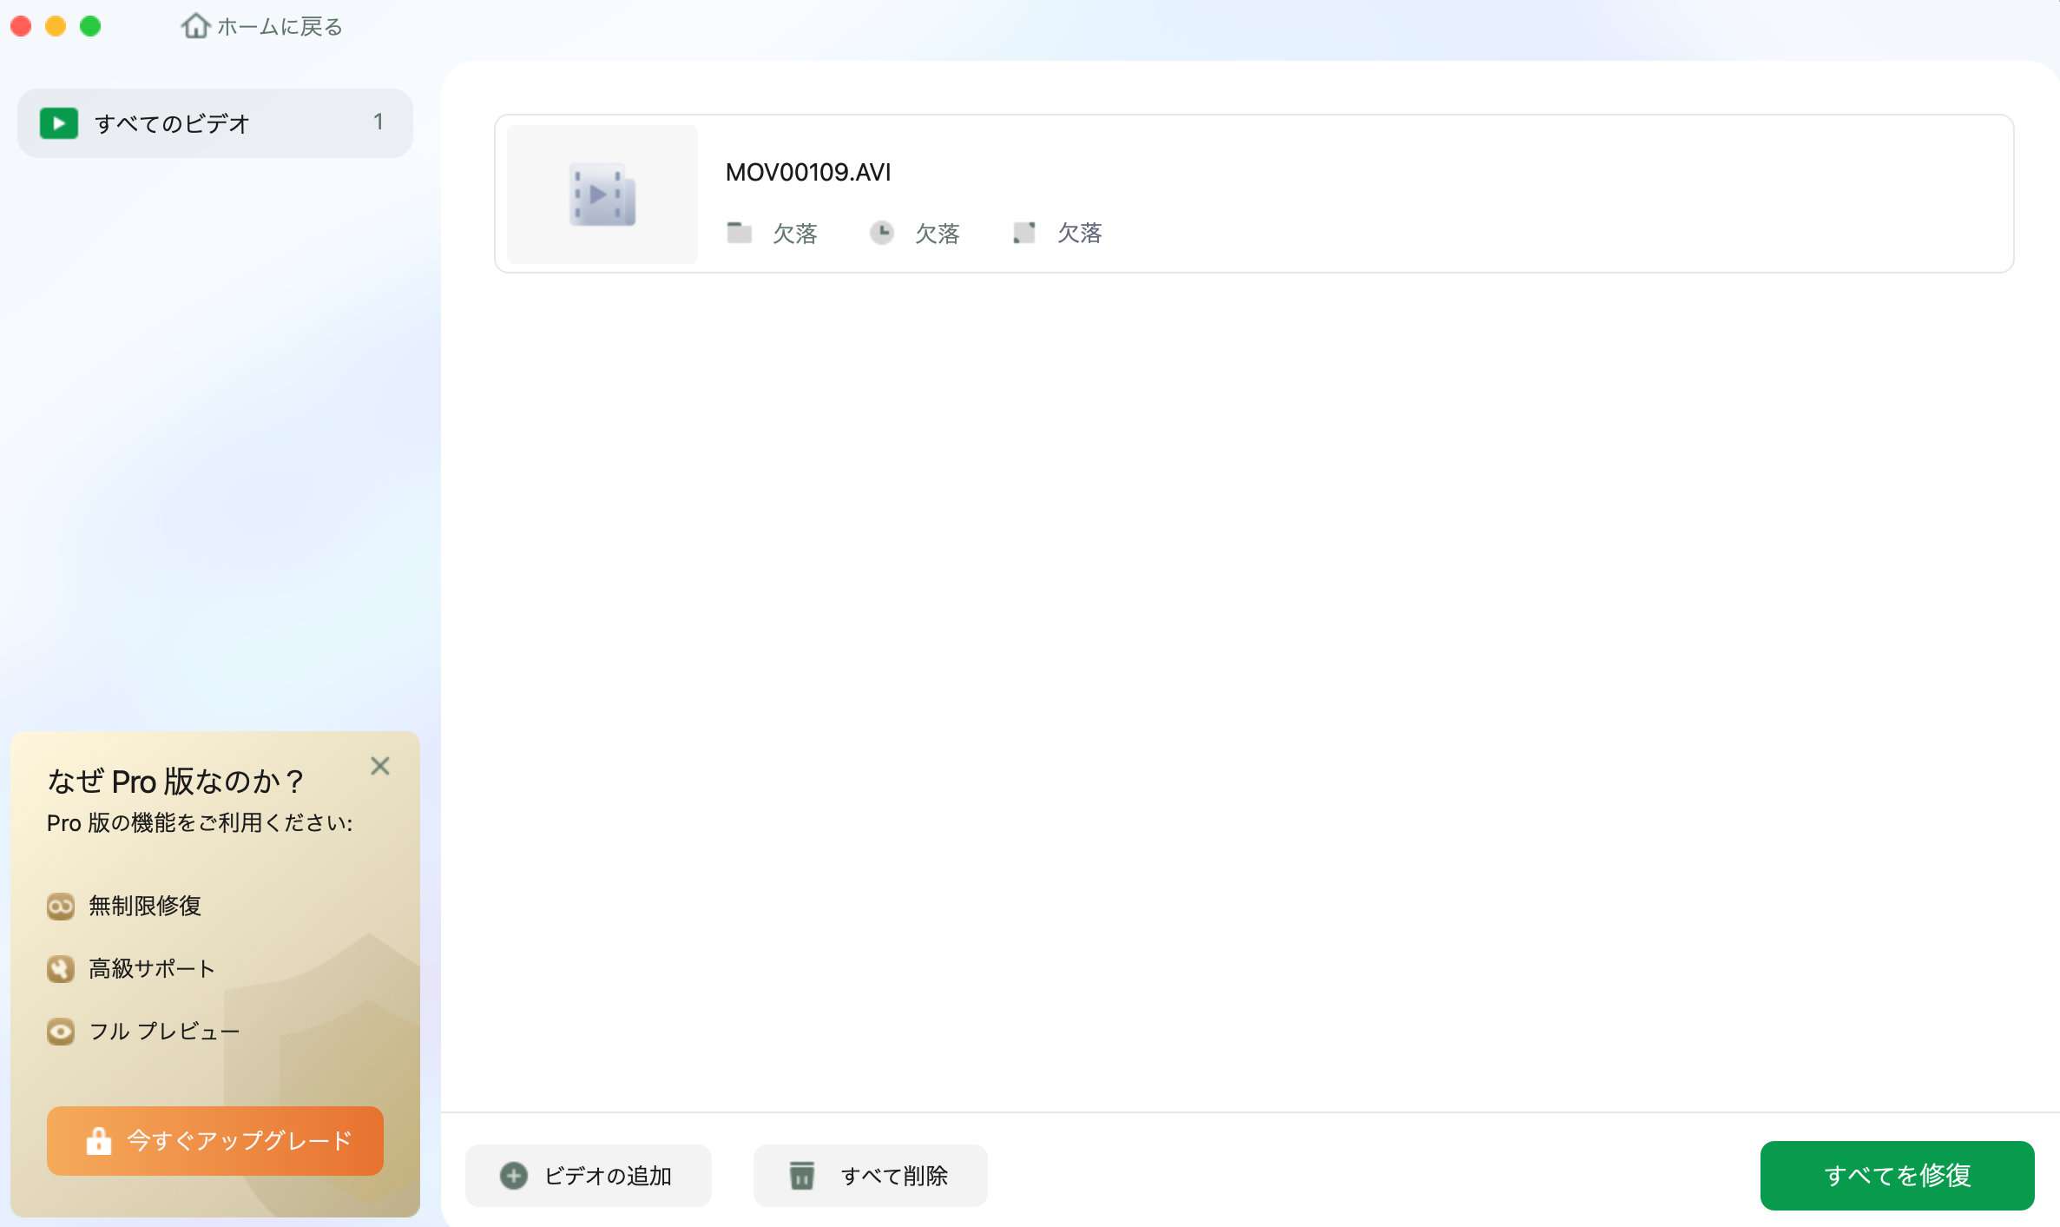Click the clock duration icon
The height and width of the screenshot is (1227, 2060).
pyautogui.click(x=881, y=233)
